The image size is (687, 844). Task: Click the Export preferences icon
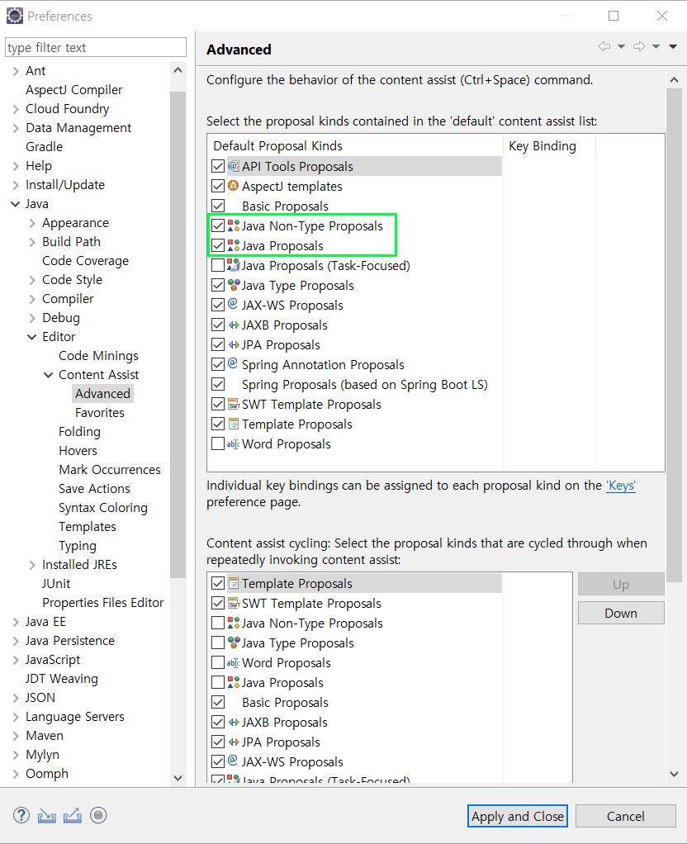(73, 816)
